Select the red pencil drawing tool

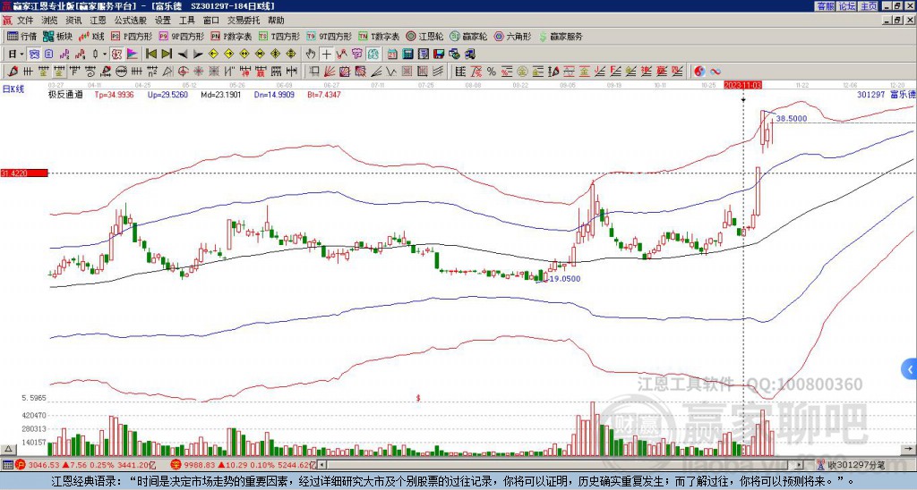[13, 72]
